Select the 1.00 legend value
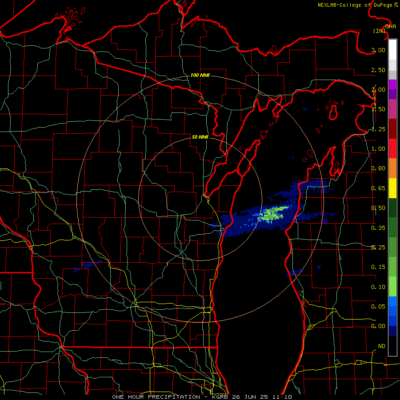Screen dimensions: 400x400 click(x=378, y=149)
